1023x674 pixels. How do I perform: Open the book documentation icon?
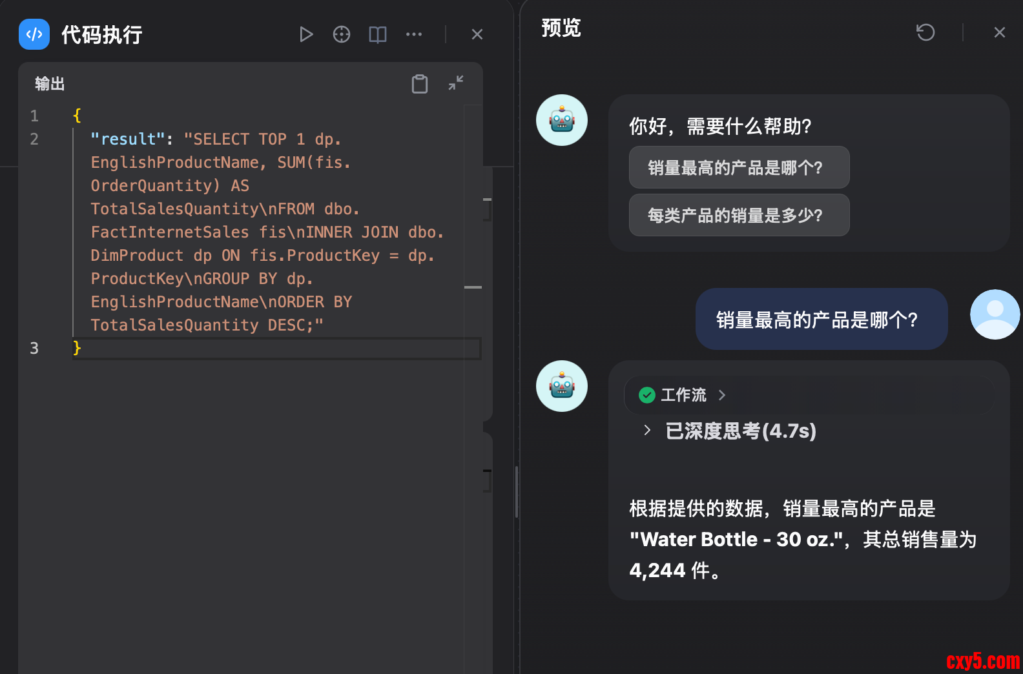coord(378,34)
